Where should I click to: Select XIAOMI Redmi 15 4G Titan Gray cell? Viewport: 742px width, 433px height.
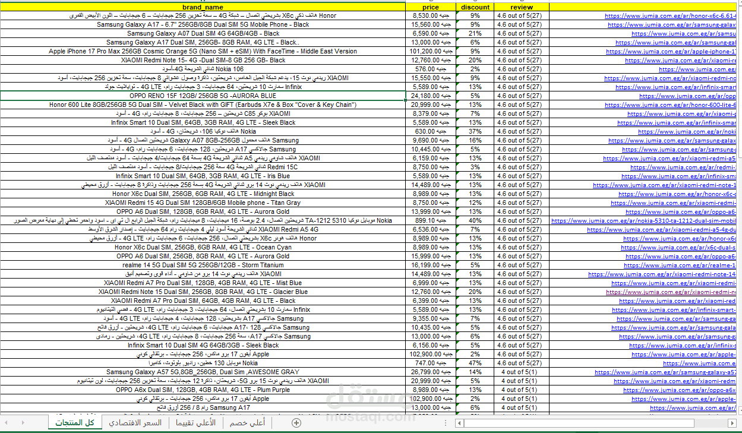pos(203,203)
